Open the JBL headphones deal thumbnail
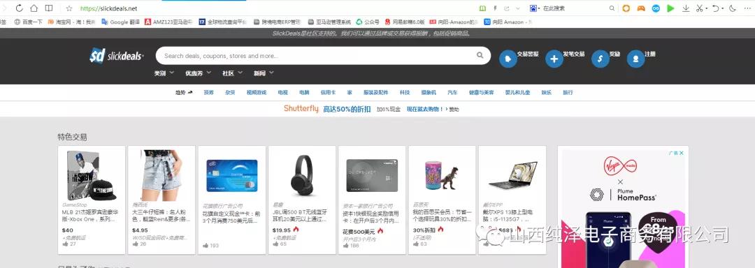Screen dimensions: 755x268 [x=301, y=176]
